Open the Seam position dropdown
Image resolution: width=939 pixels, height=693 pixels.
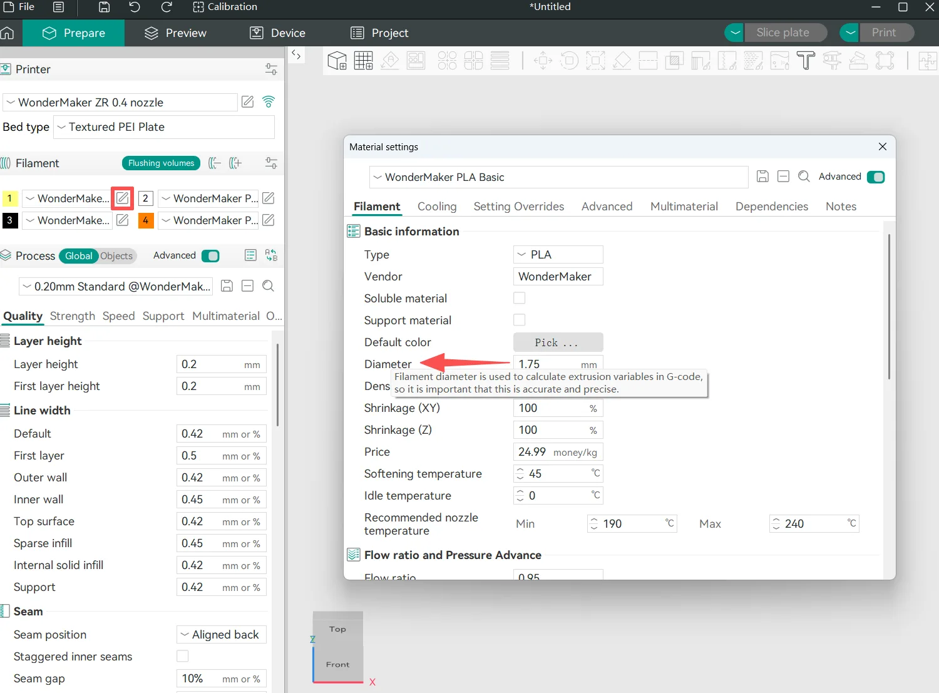point(222,634)
